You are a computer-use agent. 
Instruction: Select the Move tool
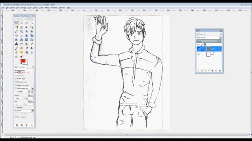pyautogui.click(x=32, y=31)
